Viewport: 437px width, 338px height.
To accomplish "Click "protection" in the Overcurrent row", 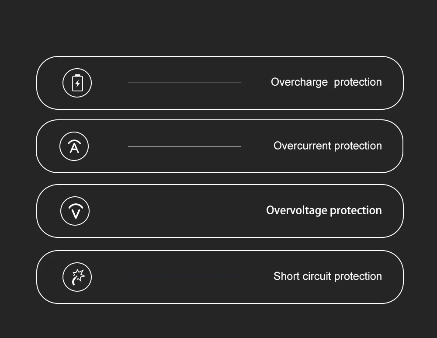I will pos(358,146).
